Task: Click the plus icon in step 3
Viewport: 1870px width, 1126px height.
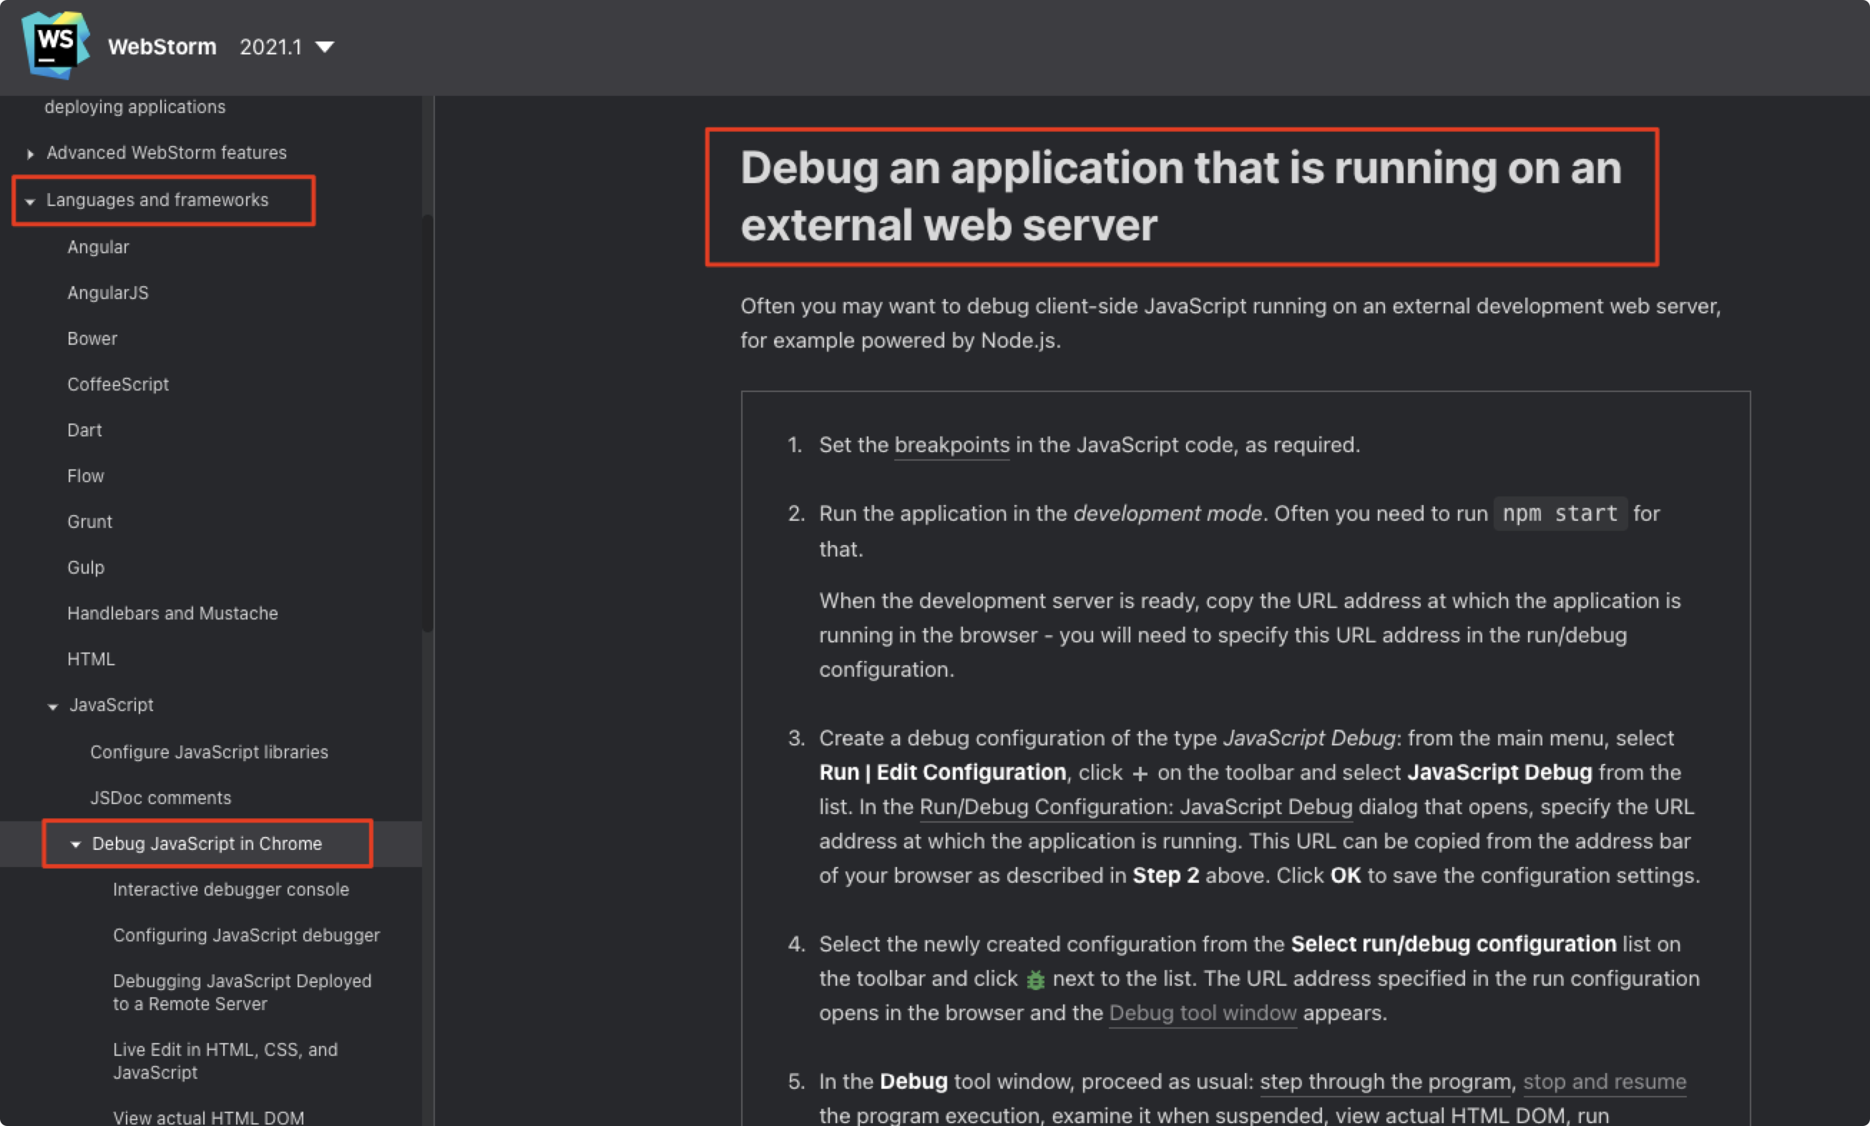Action: [1139, 774]
